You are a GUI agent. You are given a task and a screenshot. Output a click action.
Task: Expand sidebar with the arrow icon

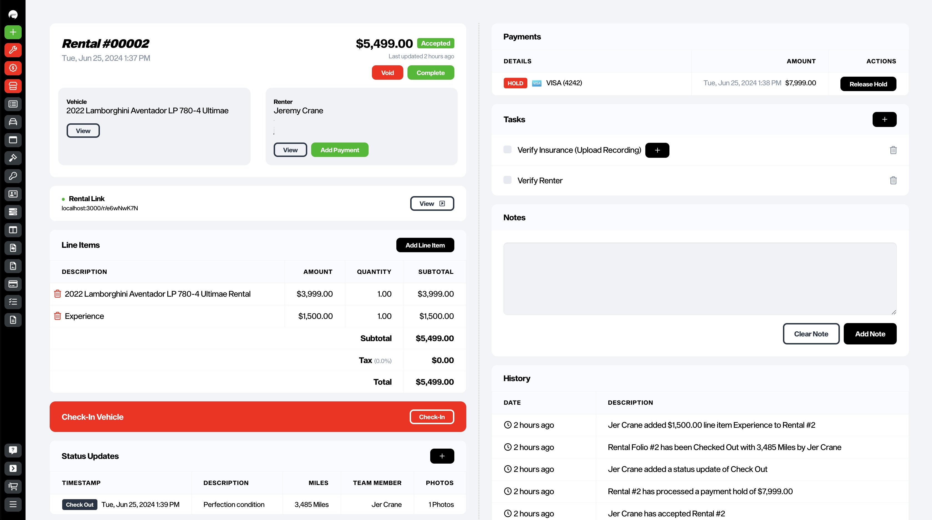(x=13, y=468)
